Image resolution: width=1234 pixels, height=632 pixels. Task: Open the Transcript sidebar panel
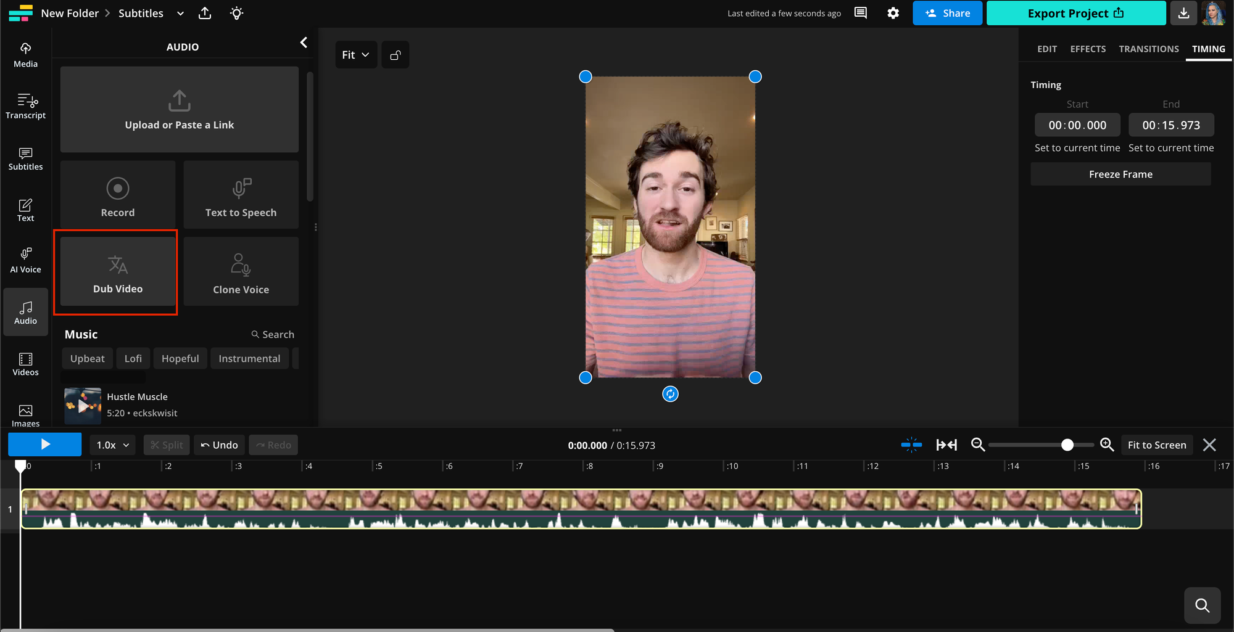[25, 106]
